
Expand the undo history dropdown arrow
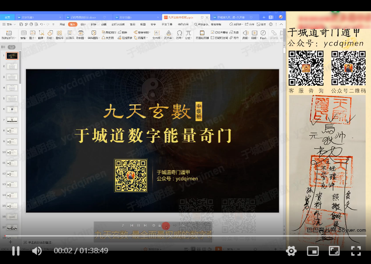(44, 24)
